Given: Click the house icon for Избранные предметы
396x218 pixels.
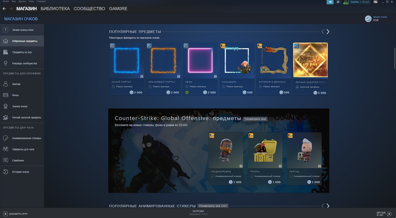Looking at the screenshot, I should pos(6,41).
